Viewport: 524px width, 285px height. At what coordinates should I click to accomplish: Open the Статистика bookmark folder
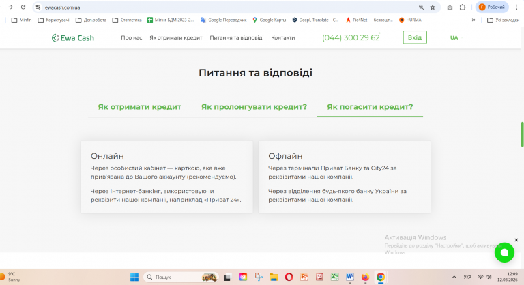(127, 20)
